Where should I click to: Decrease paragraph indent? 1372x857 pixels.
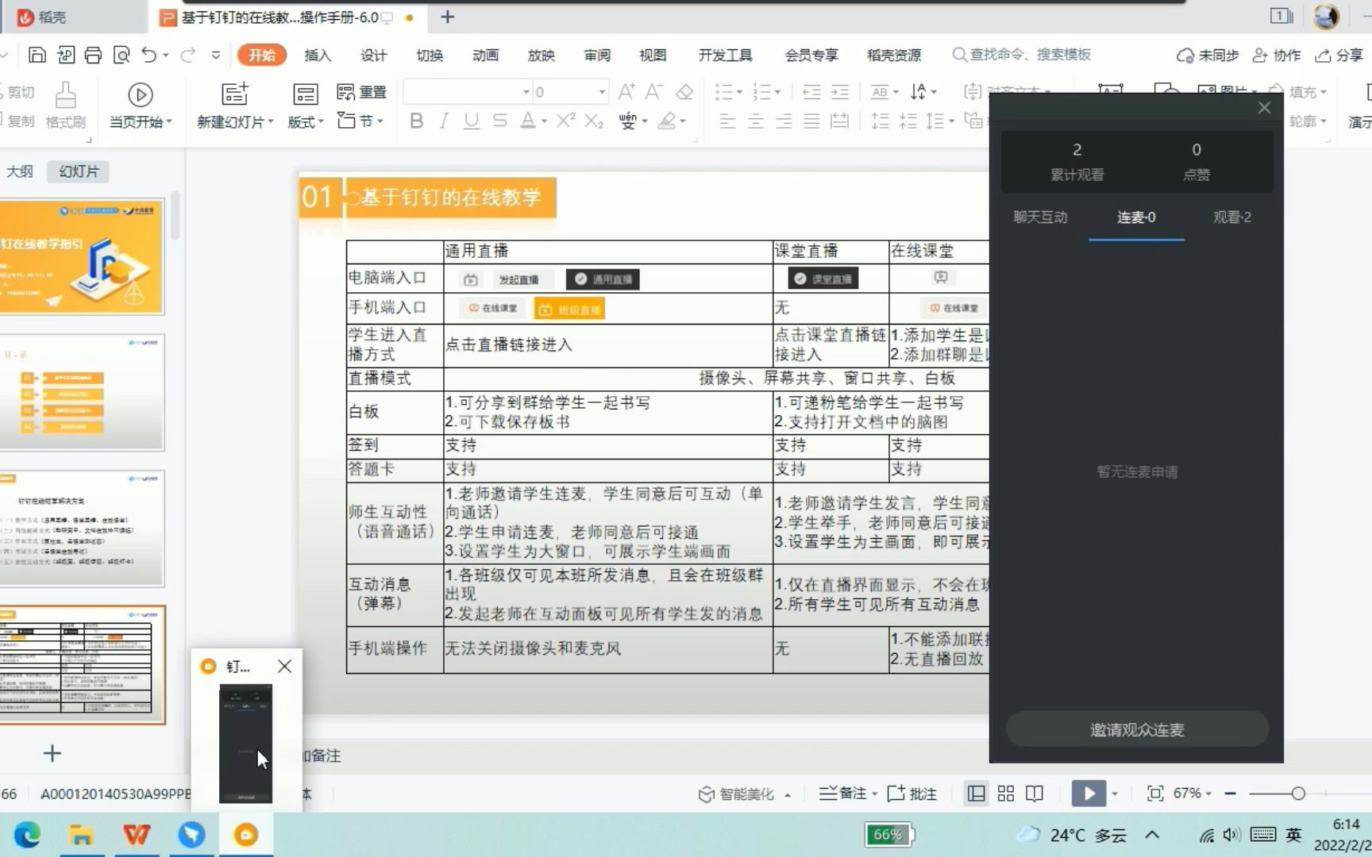pos(811,92)
